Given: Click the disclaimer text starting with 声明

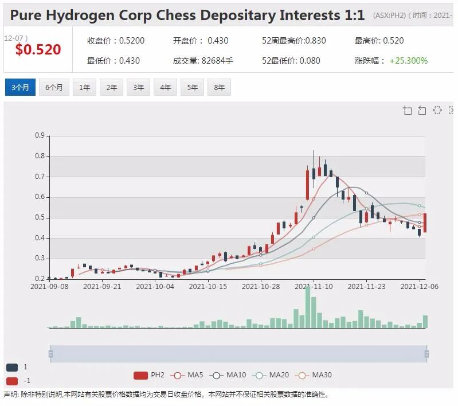Looking at the screenshot, I should pos(166,395).
